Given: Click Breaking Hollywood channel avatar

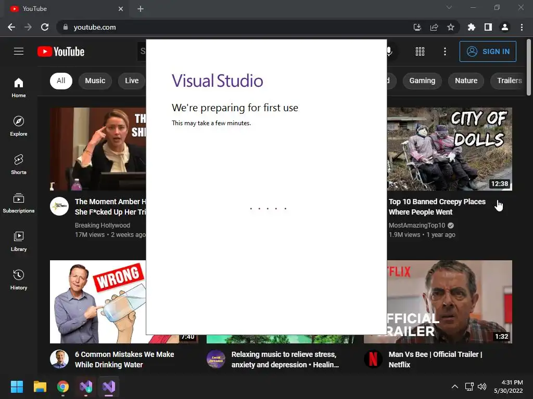Looking at the screenshot, I should [x=59, y=206].
